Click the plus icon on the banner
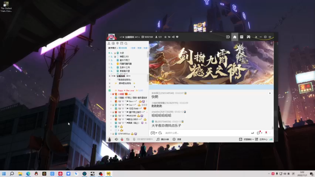The height and width of the screenshot is (177, 315). point(271,43)
